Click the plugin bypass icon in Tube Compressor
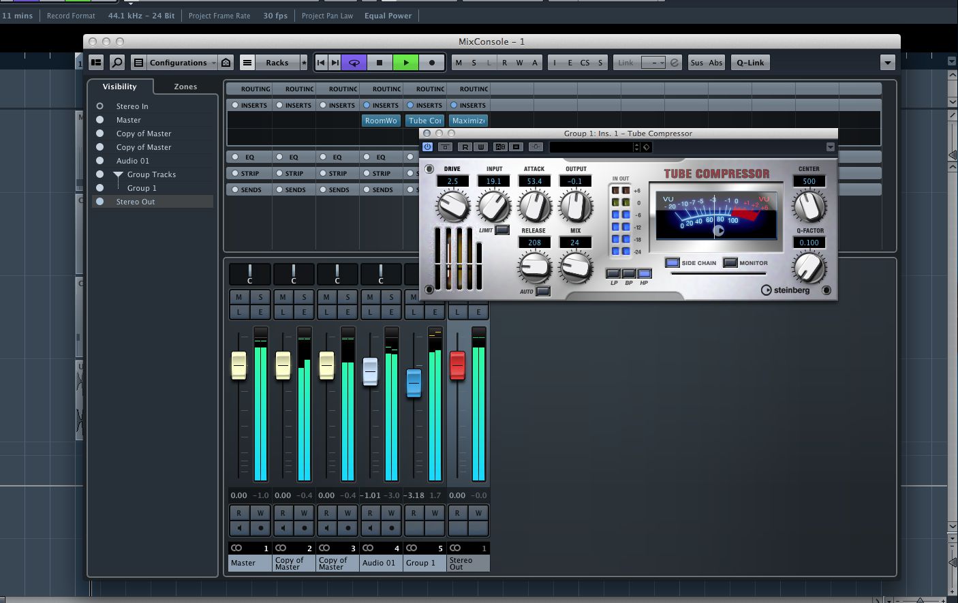This screenshot has width=958, height=603. point(445,146)
